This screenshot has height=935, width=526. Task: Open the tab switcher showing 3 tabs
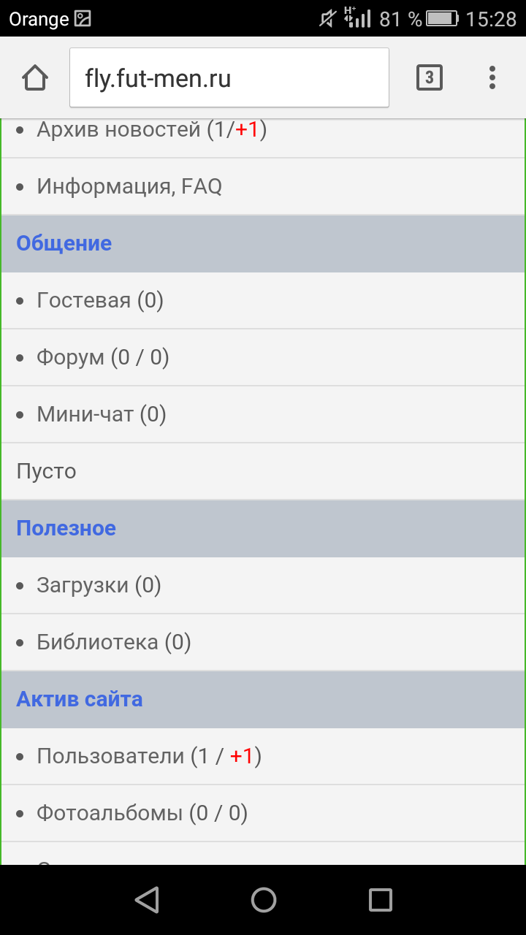point(430,77)
